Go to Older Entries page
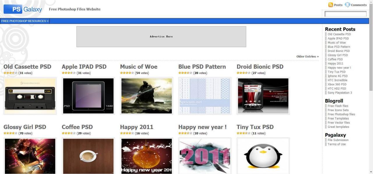This screenshot has width=373, height=174. [307, 57]
